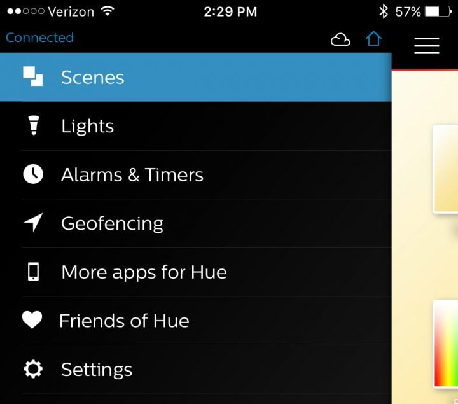Select Geofencing from the menu
458x404 pixels.
pyautogui.click(x=196, y=223)
